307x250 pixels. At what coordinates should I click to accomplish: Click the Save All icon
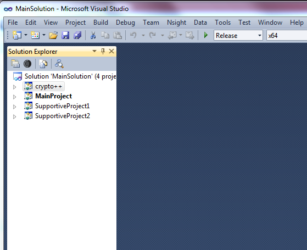tap(77, 36)
